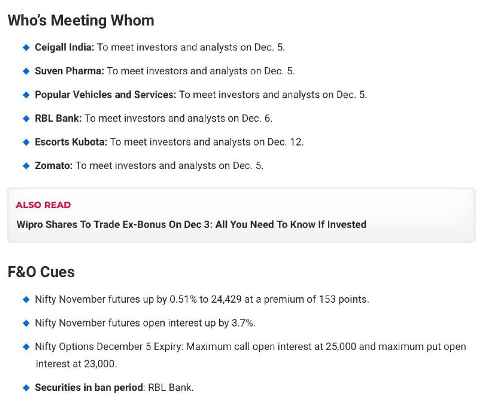Click the bullet beside Nifty futures premium line

point(26,300)
